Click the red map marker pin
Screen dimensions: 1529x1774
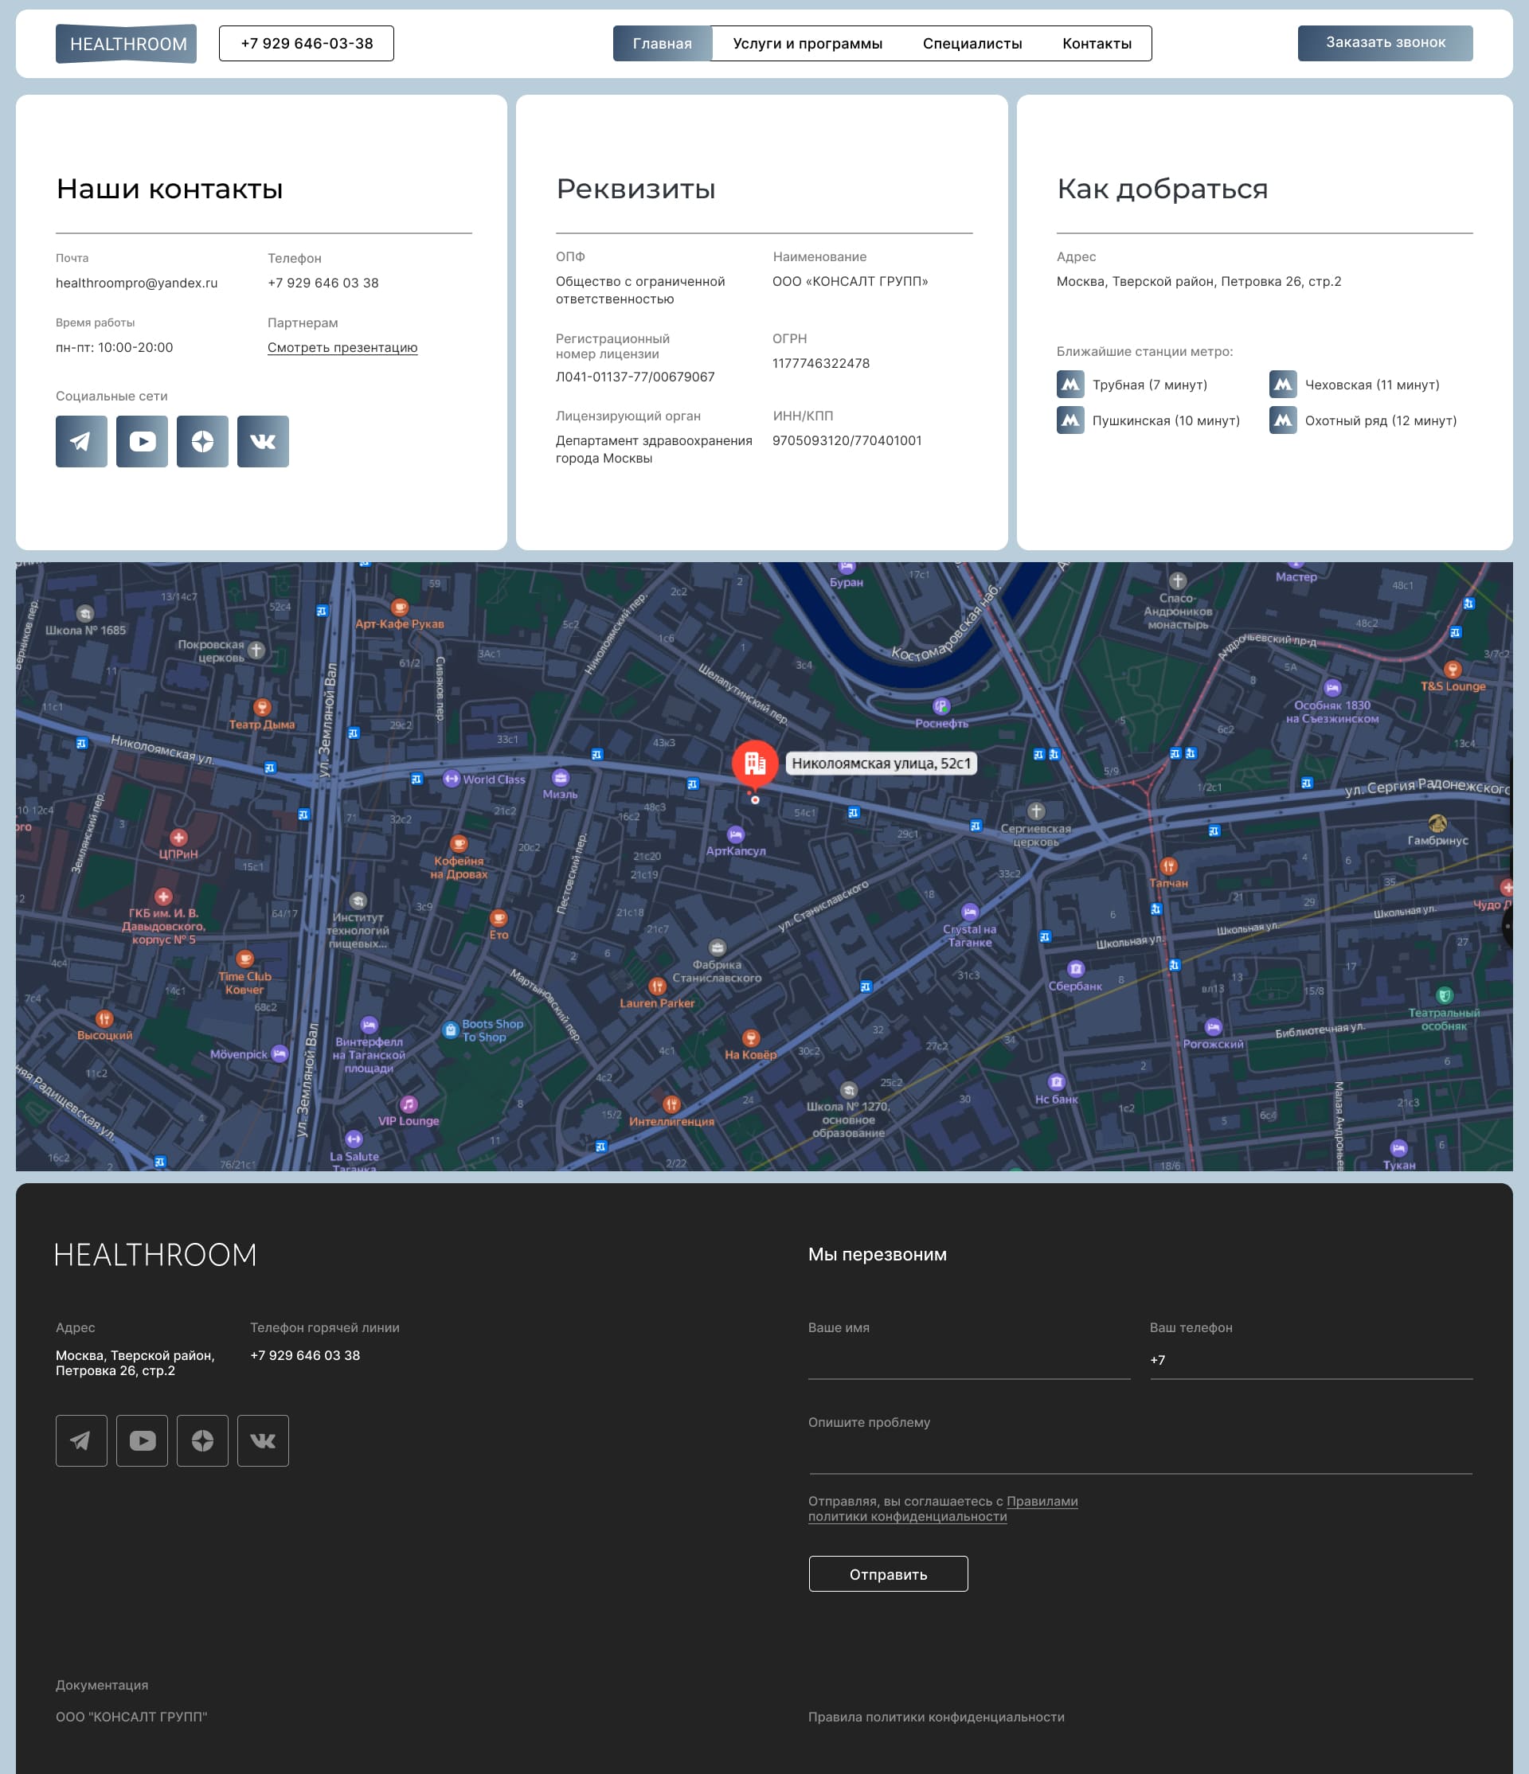pyautogui.click(x=754, y=763)
